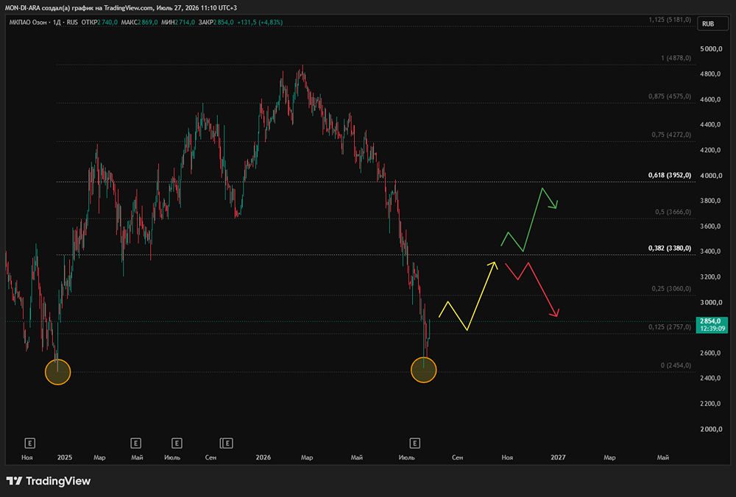Screen dimensions: 736x497
Task: Select the red bearish scenario arrow
Action: point(532,289)
